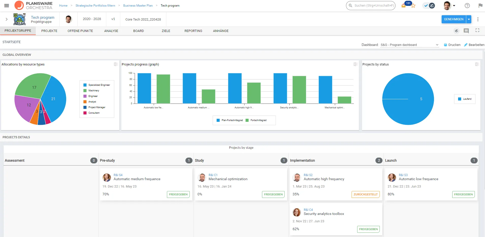Screen dimensions: 485x237
Task: Click the favorites star icon
Action: (x=413, y=6)
